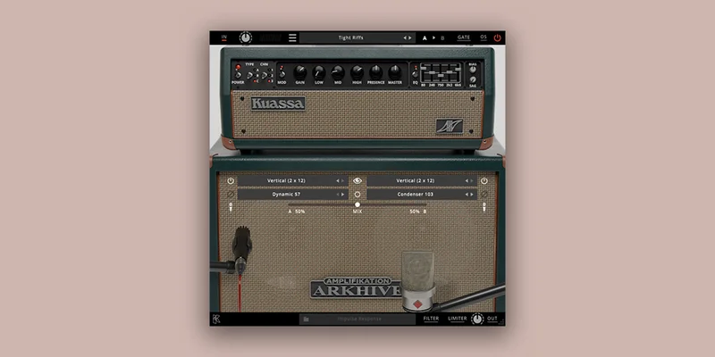This screenshot has height=357, width=715.
Task: Click the PRESENCE knob
Action: [375, 72]
